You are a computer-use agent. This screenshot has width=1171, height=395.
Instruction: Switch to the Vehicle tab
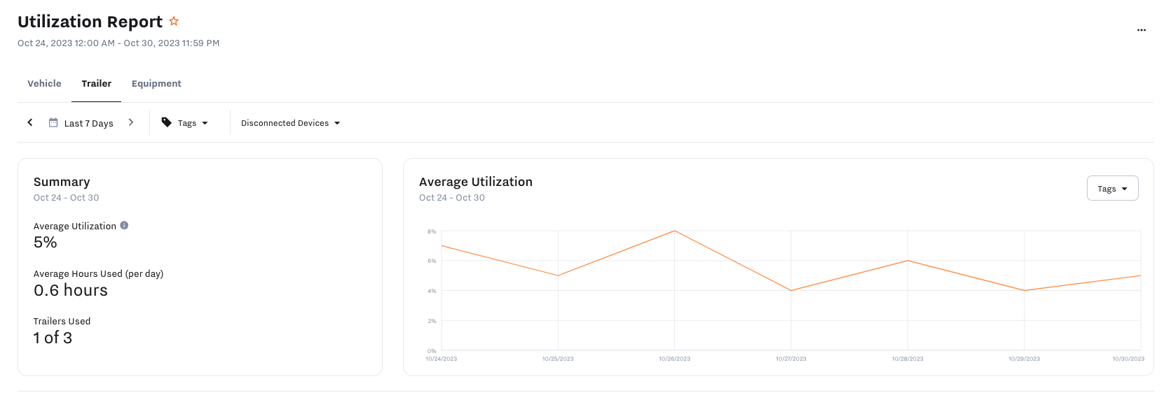click(x=44, y=84)
